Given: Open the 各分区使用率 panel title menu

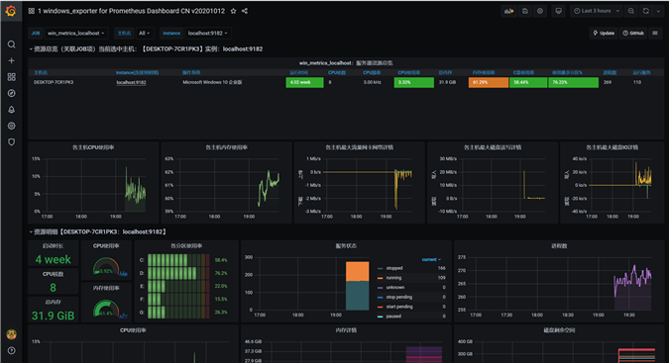Looking at the screenshot, I should pyautogui.click(x=186, y=246).
